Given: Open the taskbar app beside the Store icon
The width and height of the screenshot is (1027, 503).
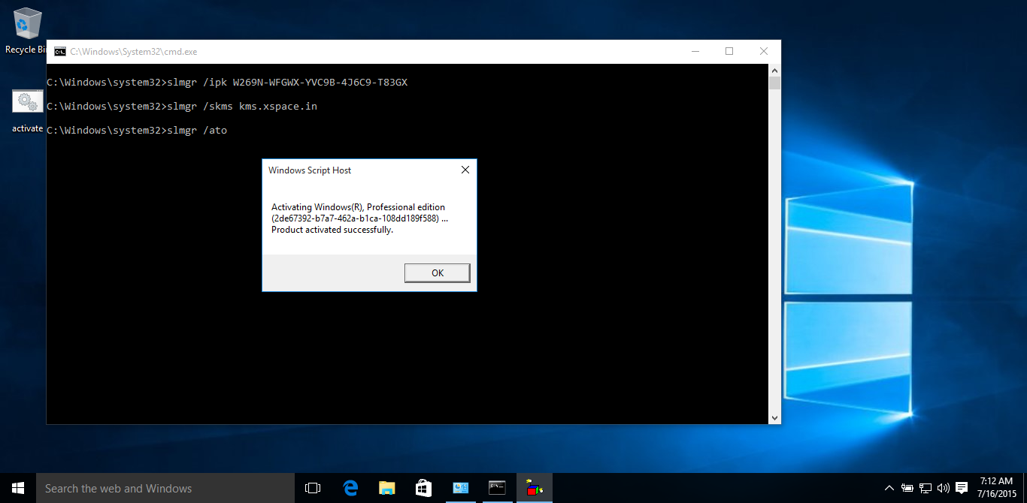Looking at the screenshot, I should pos(460,488).
